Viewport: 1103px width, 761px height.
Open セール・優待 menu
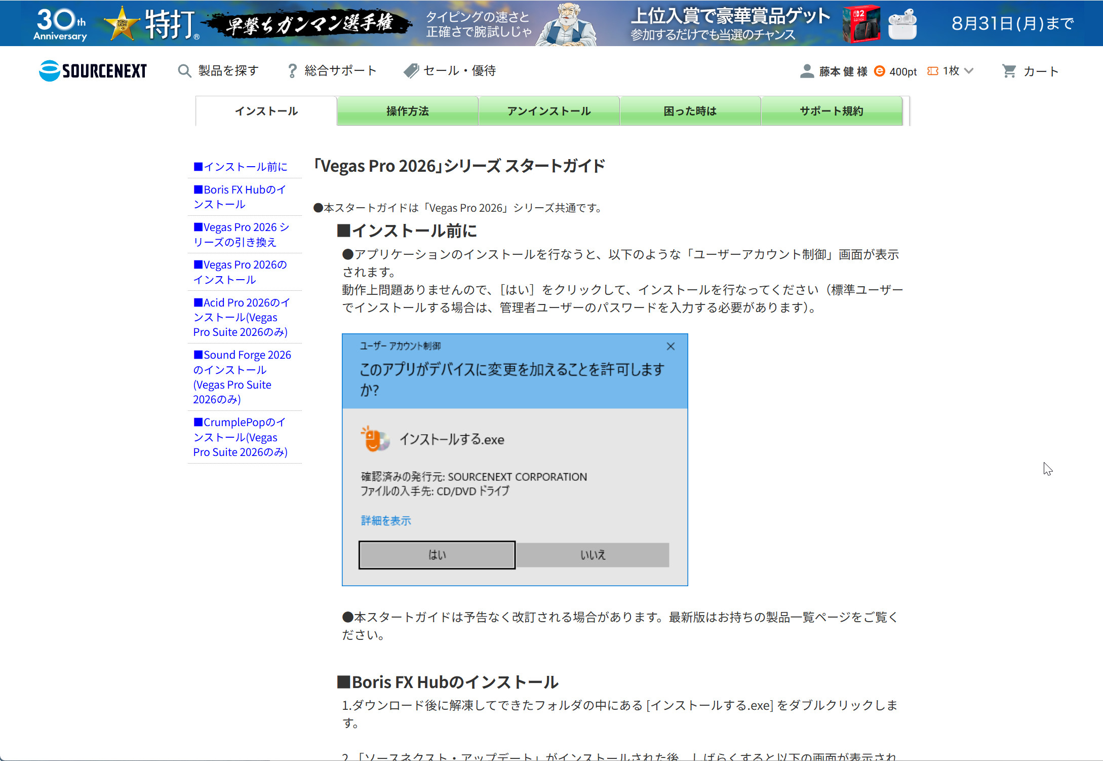(459, 71)
